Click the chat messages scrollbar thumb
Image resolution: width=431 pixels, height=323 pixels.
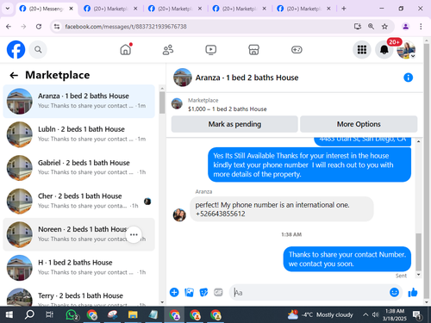(x=419, y=252)
